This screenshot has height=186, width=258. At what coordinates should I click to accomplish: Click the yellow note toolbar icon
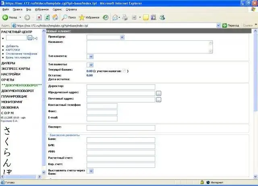(146, 17)
